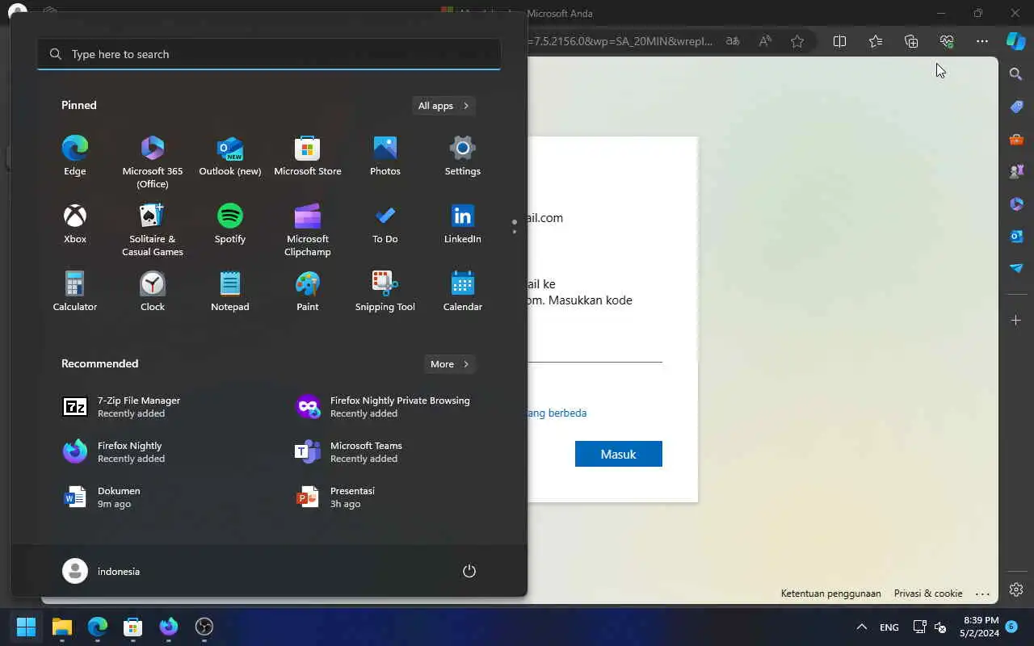Launch the Calendar app
This screenshot has height=646, width=1034.
pos(463,292)
